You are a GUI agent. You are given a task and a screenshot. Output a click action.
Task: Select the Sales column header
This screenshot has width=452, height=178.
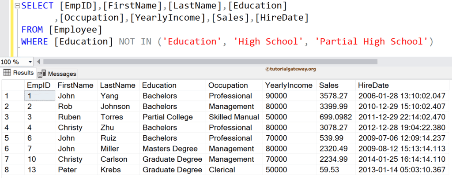[x=336, y=85]
